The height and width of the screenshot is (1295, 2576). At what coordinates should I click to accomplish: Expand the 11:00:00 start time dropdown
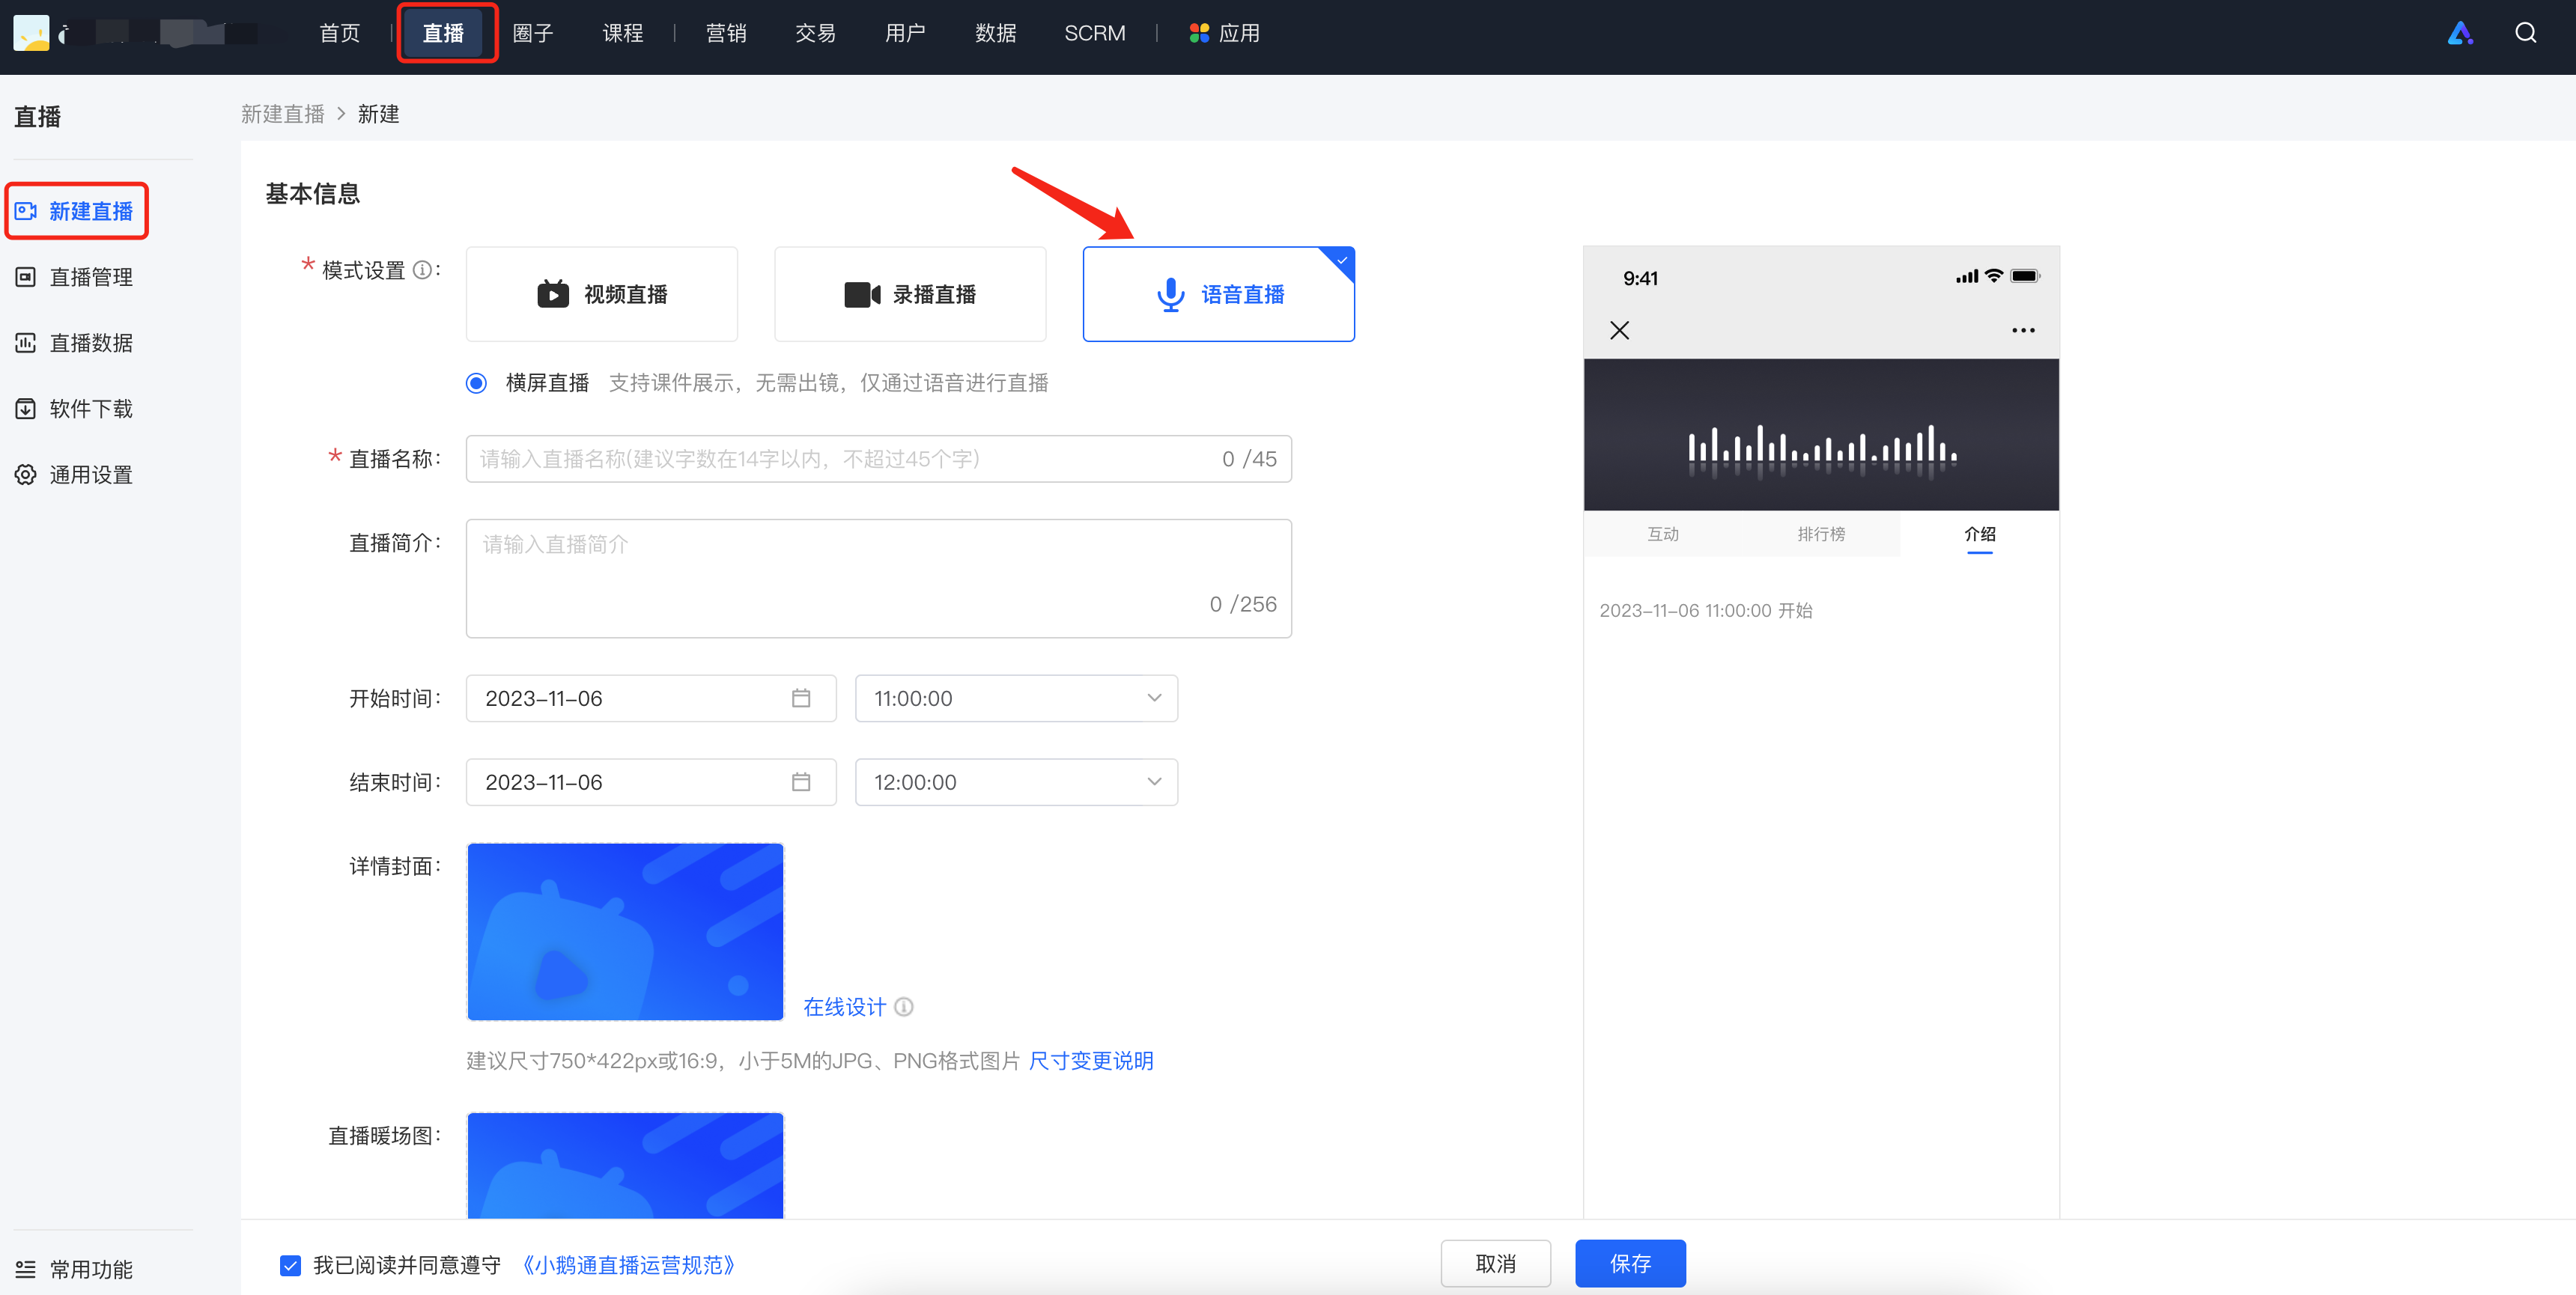pyautogui.click(x=1016, y=698)
